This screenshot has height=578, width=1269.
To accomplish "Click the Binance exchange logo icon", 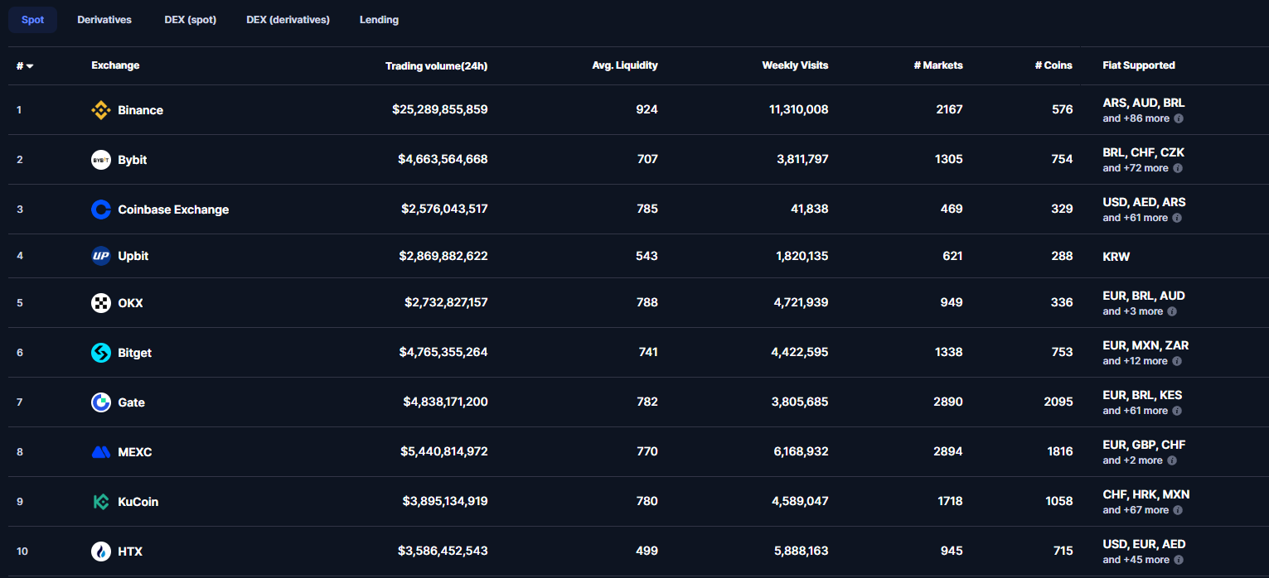I will pos(100,110).
